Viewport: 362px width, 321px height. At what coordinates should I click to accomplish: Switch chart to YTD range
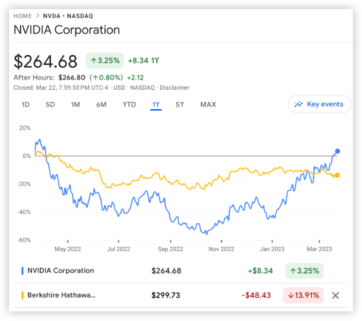coord(130,105)
